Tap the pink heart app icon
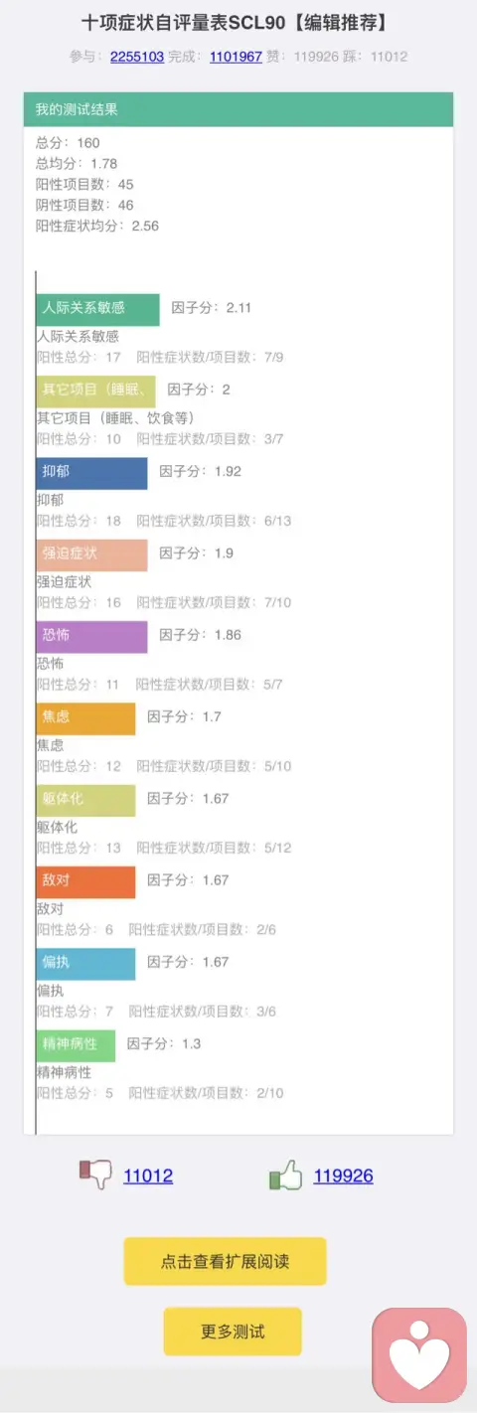 pos(419,1354)
